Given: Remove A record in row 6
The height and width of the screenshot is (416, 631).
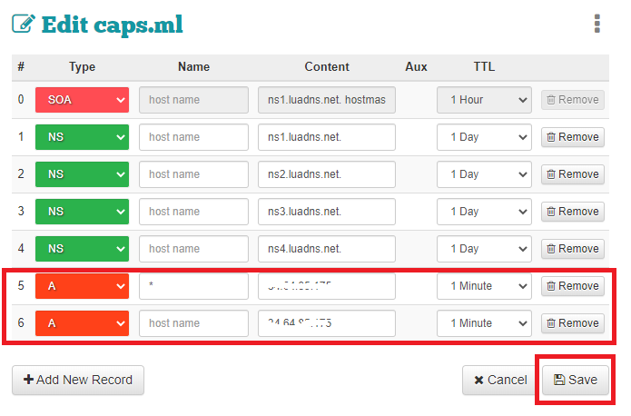Looking at the screenshot, I should pyautogui.click(x=572, y=323).
